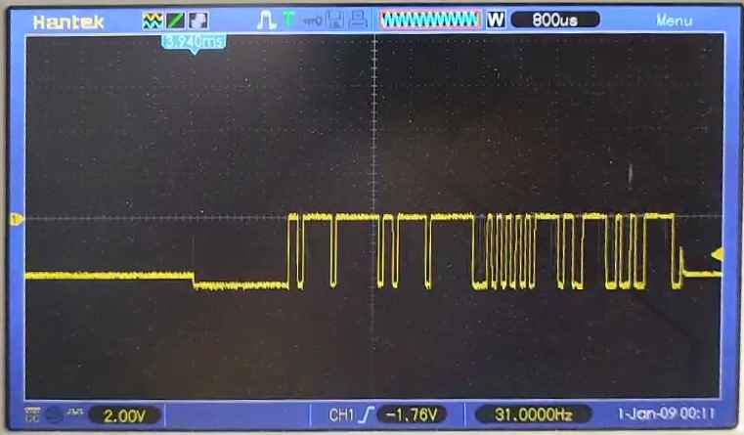Click the CH1 trigger source label
Image resolution: width=744 pixels, height=435 pixels.
341,415
